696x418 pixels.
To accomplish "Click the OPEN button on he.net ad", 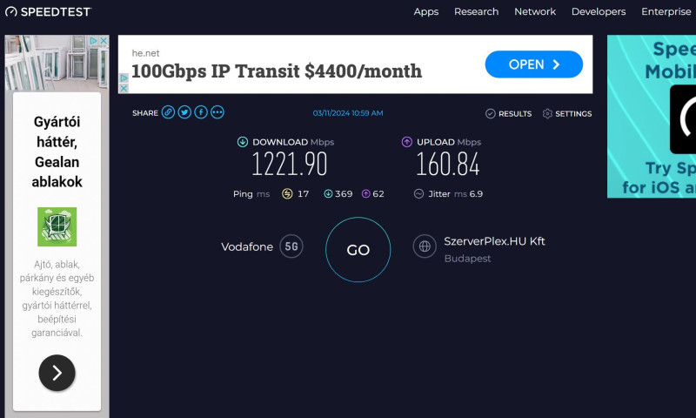I will coord(533,64).
